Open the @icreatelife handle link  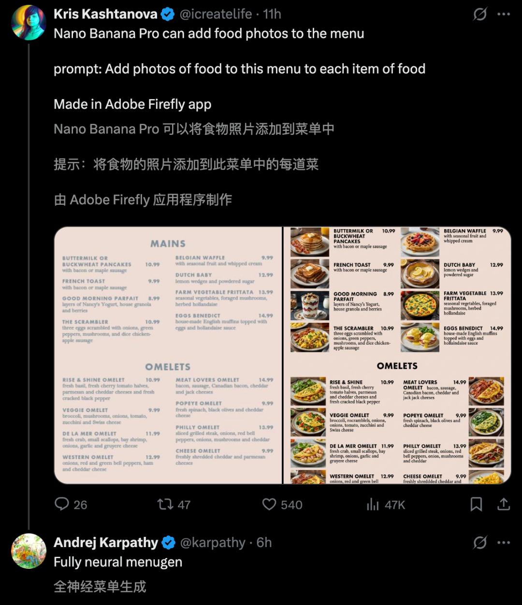[x=216, y=14]
